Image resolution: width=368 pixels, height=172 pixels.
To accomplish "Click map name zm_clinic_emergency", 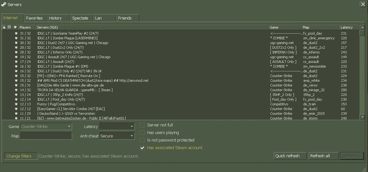I will pos(319,38).
